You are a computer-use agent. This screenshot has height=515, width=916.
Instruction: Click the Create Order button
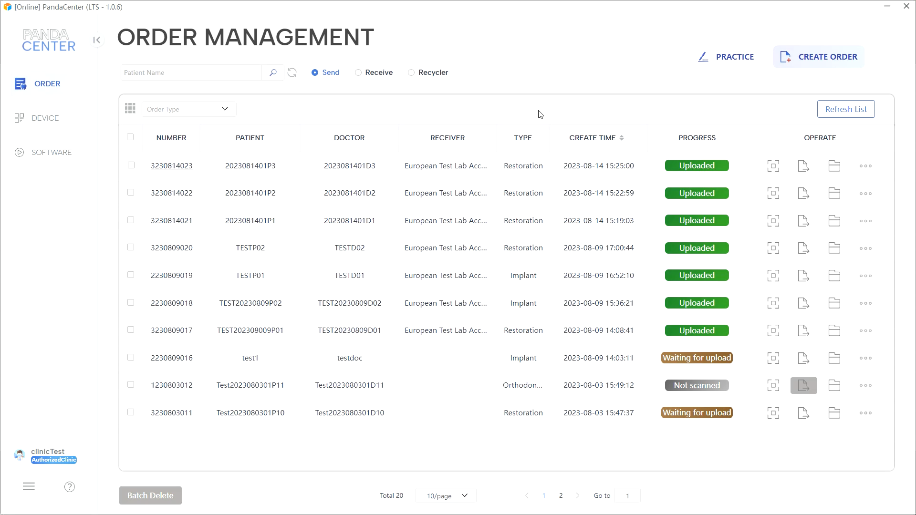coord(819,57)
